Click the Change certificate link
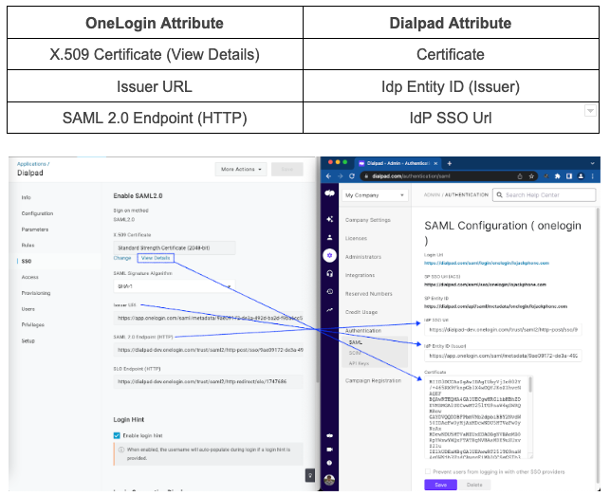The height and width of the screenshot is (496, 610). pos(122,258)
